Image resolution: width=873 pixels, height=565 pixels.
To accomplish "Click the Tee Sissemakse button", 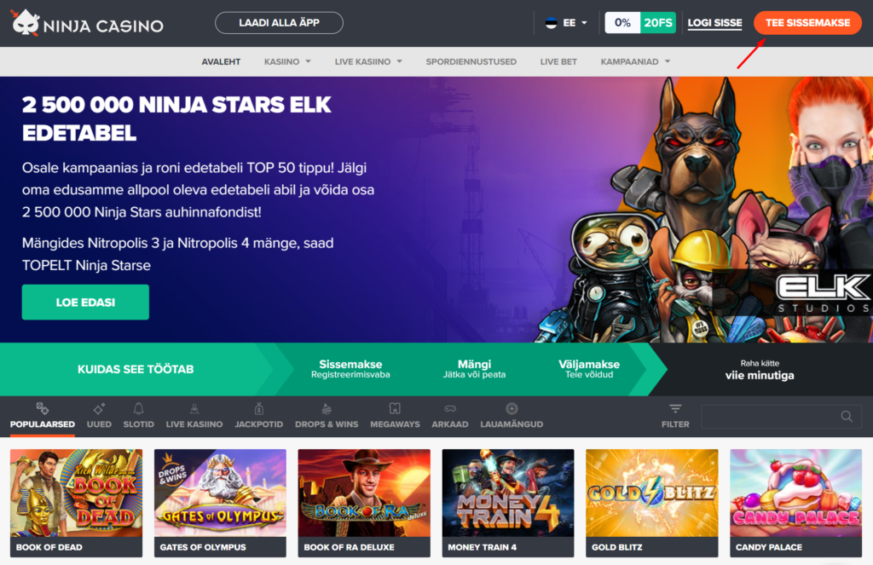I will (807, 23).
